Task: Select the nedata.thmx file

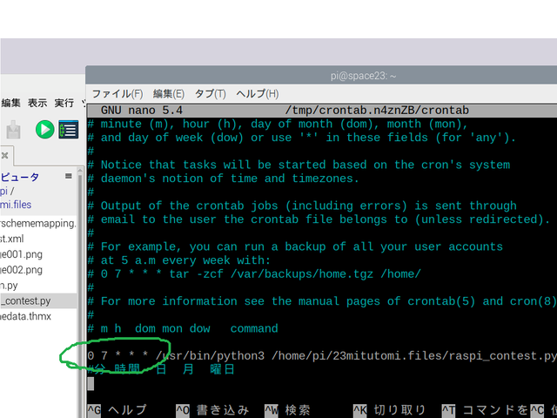Action: pyautogui.click(x=26, y=316)
